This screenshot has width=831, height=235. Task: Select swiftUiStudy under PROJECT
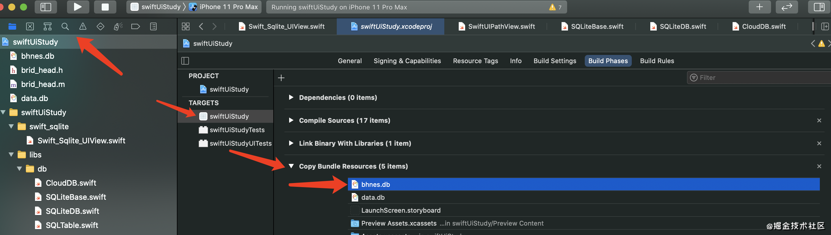(x=225, y=89)
